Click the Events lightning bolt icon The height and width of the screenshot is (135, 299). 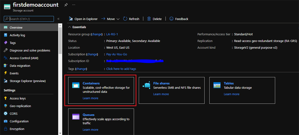6,73
